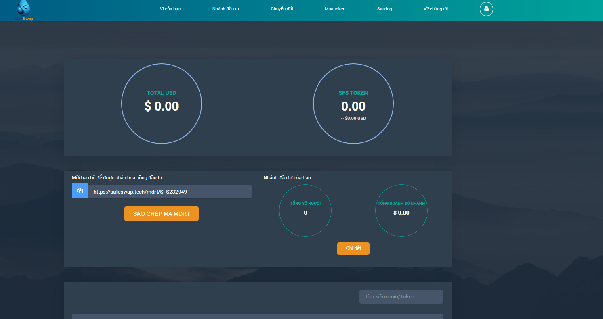Image resolution: width=603 pixels, height=319 pixels.
Task: Click the SFS TOKEN balance circle
Action: pyautogui.click(x=353, y=104)
